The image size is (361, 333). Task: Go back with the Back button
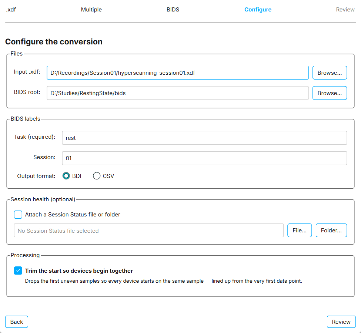point(17,322)
